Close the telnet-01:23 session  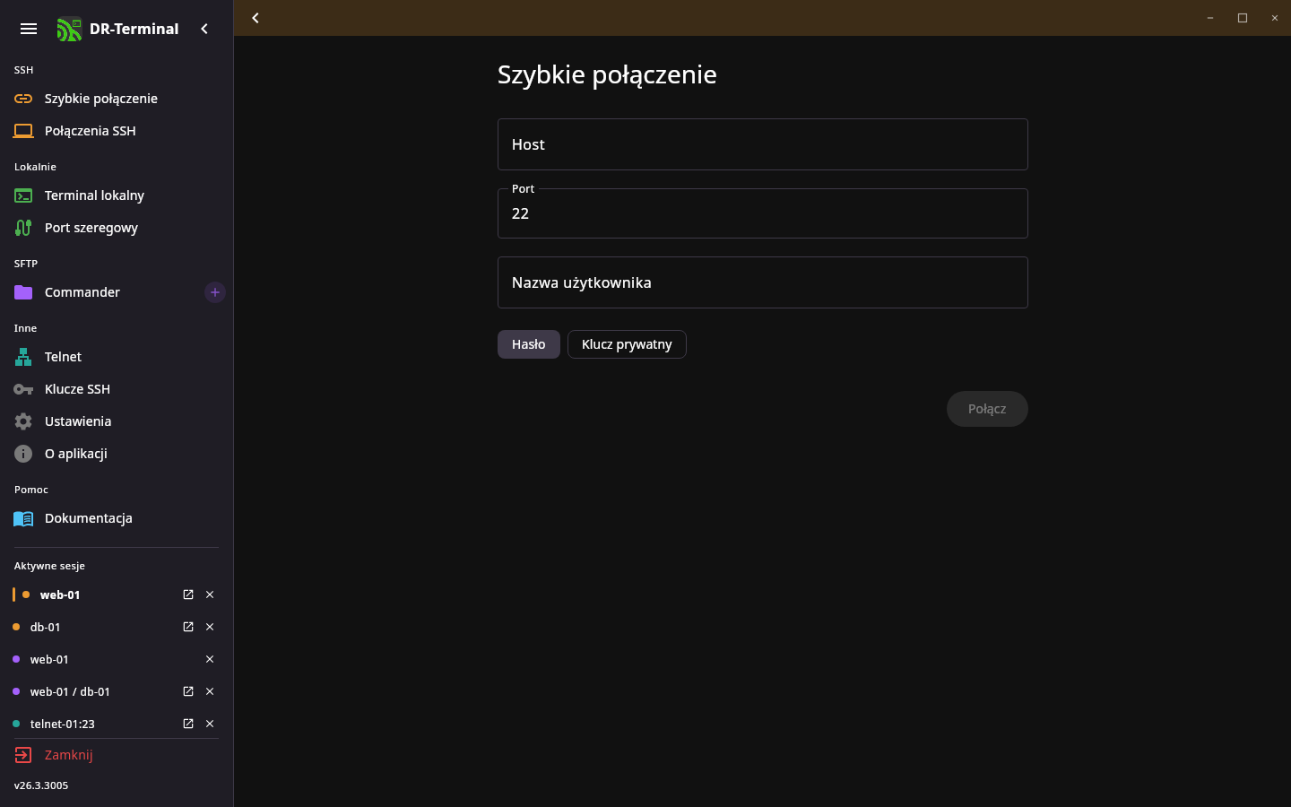click(x=210, y=724)
